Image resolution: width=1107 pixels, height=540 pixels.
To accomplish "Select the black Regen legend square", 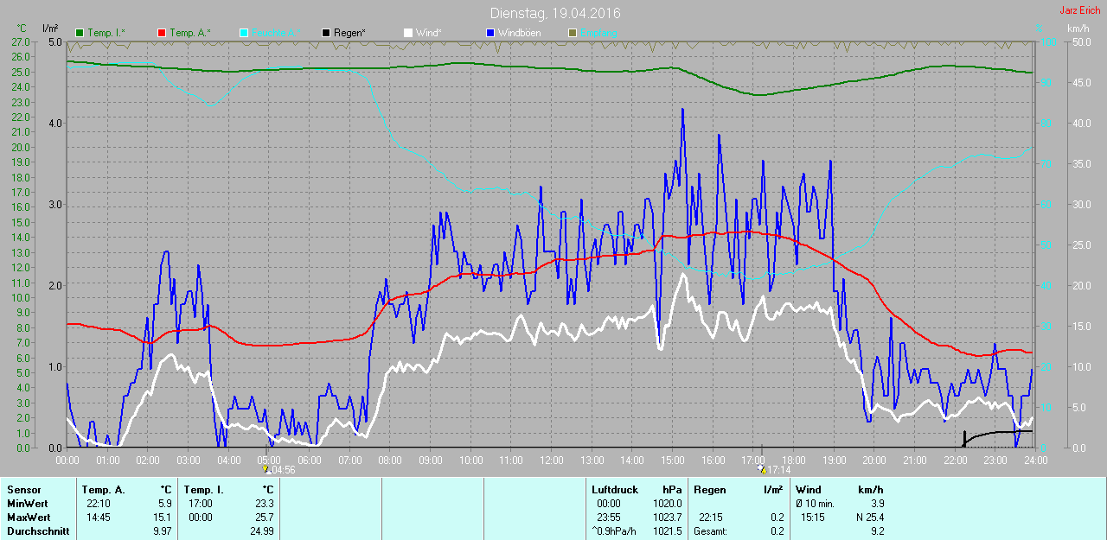I will (x=326, y=33).
